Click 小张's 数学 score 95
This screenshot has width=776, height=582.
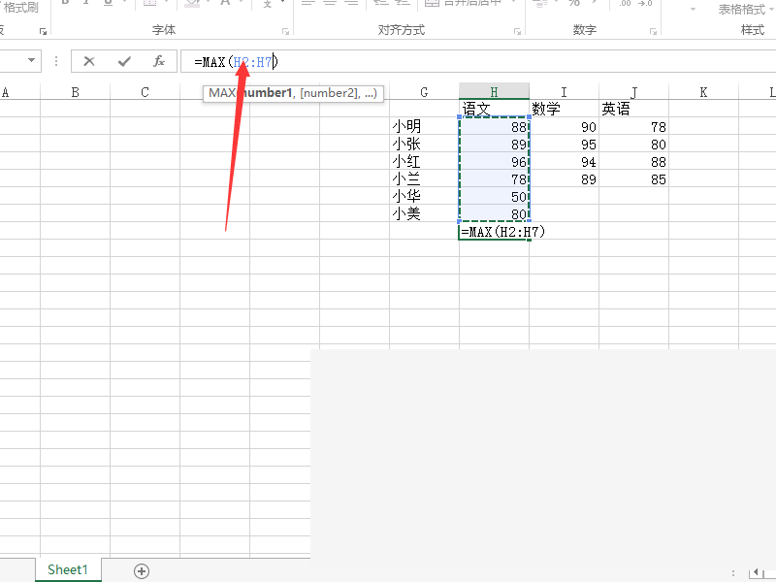564,144
